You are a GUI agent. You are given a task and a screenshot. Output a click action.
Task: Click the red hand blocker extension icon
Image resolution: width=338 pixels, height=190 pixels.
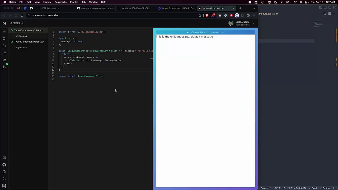click(x=231, y=15)
